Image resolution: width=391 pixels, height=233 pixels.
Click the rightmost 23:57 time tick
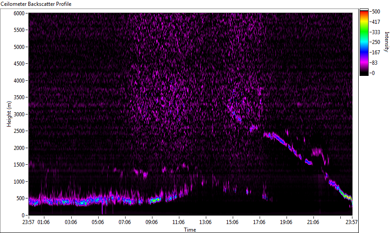pyautogui.click(x=352, y=222)
